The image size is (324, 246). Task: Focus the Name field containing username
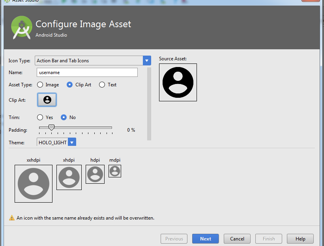(x=87, y=73)
